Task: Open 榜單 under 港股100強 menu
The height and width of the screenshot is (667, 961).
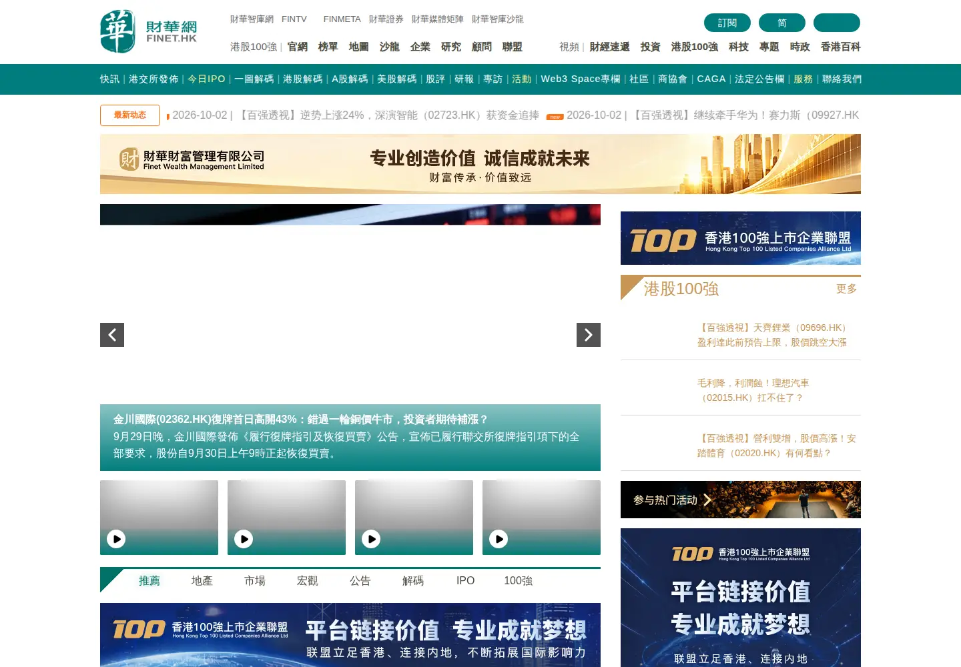Action: click(328, 47)
